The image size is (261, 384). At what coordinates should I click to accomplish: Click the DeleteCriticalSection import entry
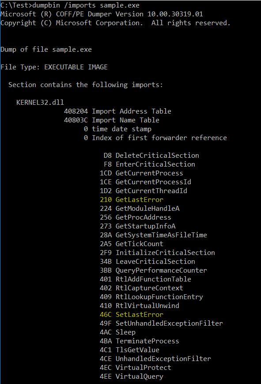(x=151, y=156)
